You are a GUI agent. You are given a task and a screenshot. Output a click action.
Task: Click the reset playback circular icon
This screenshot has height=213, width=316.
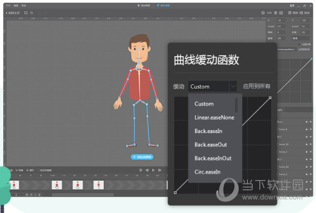pos(140,170)
